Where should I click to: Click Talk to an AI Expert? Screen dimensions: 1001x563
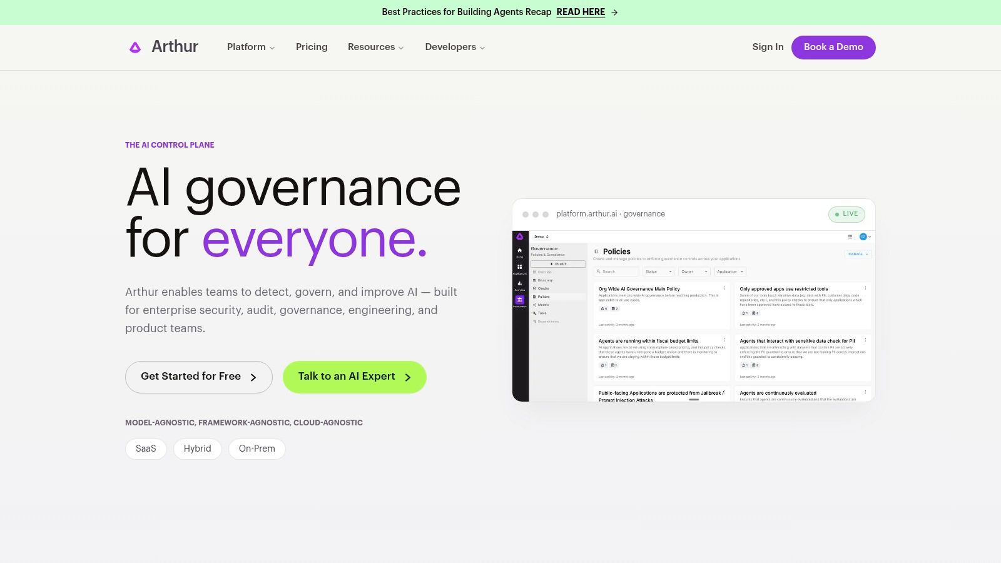coord(355,377)
